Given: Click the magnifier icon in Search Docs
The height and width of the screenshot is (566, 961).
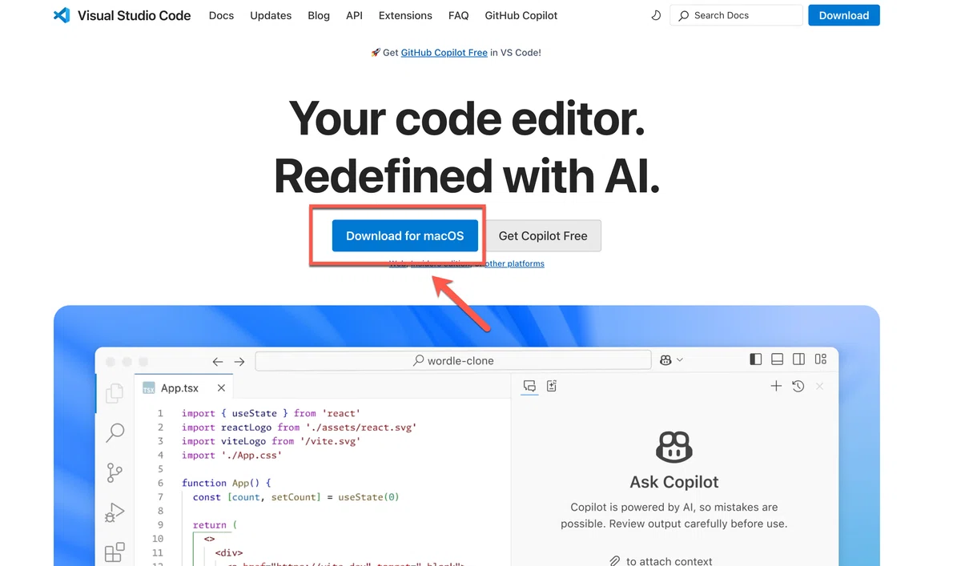Looking at the screenshot, I should pos(684,15).
